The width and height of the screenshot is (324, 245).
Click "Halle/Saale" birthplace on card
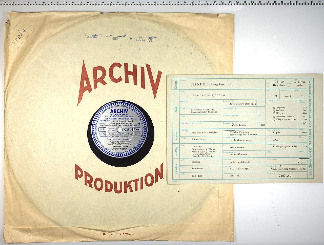(279, 85)
